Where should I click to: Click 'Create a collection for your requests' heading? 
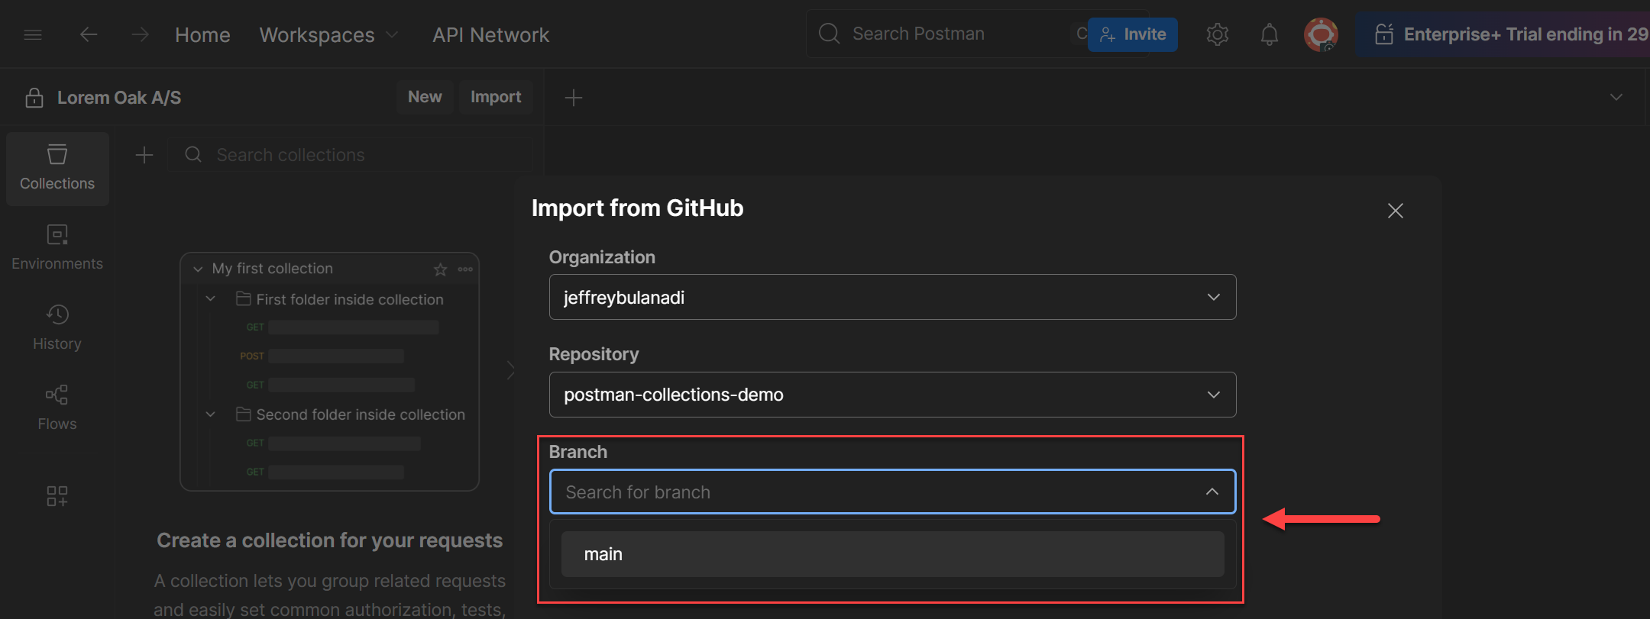coord(329,540)
